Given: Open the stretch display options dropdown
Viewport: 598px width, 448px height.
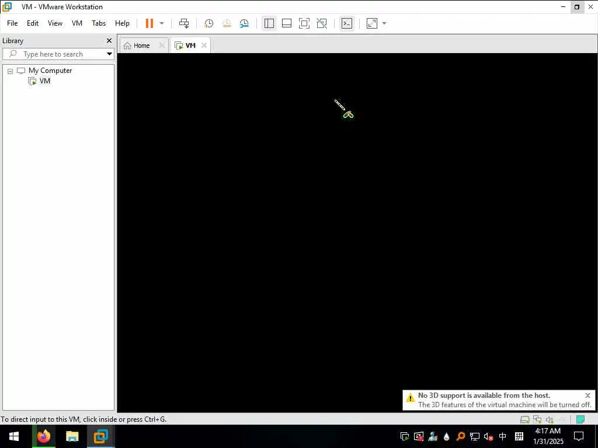Looking at the screenshot, I should (x=384, y=23).
